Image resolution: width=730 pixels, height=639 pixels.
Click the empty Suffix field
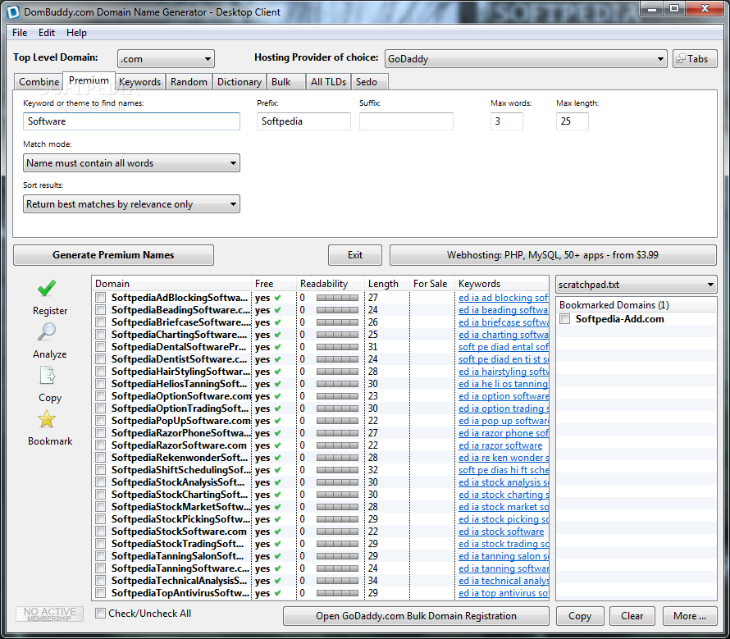(x=406, y=121)
